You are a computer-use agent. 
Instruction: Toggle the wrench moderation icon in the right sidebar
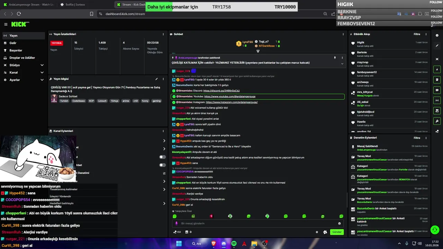437,121
